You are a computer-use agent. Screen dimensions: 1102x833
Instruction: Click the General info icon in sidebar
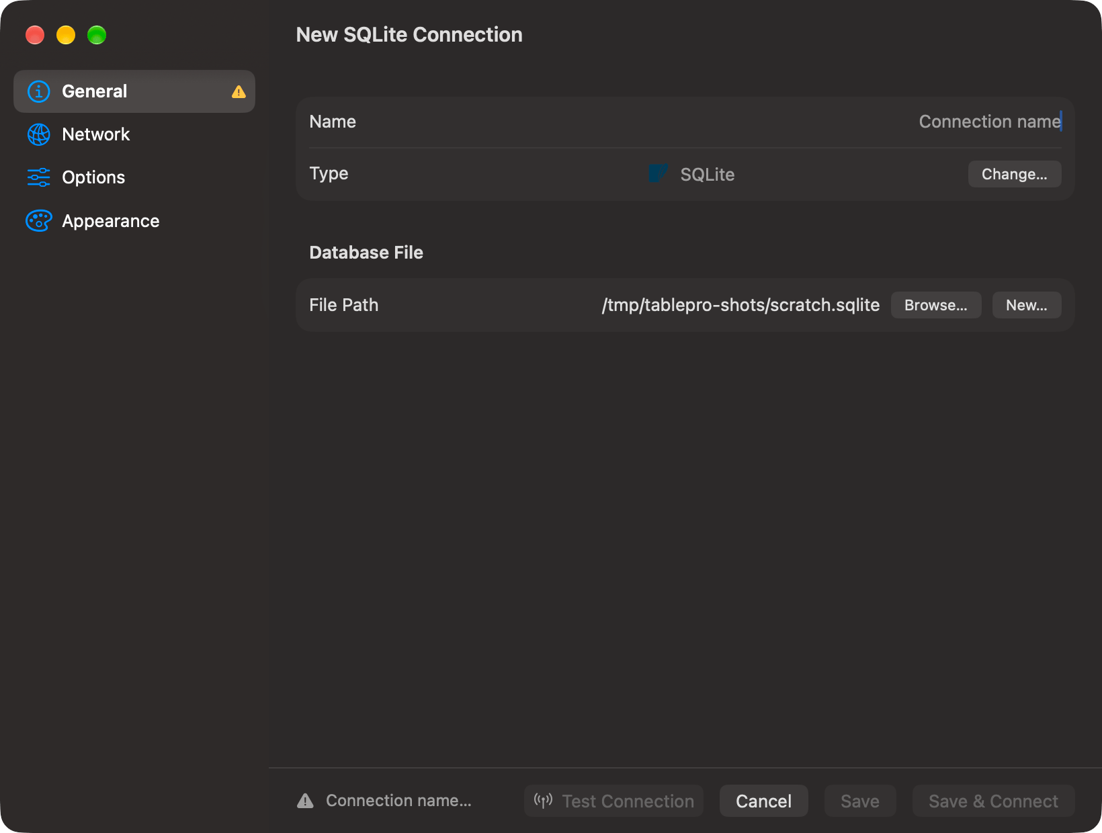(x=38, y=91)
